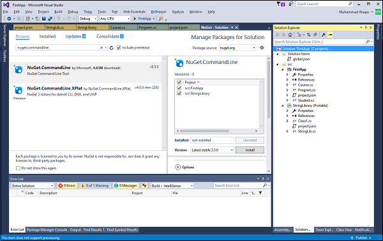Start debugging with green FirstApp play button
This screenshot has width=383, height=241.
(x=142, y=19)
